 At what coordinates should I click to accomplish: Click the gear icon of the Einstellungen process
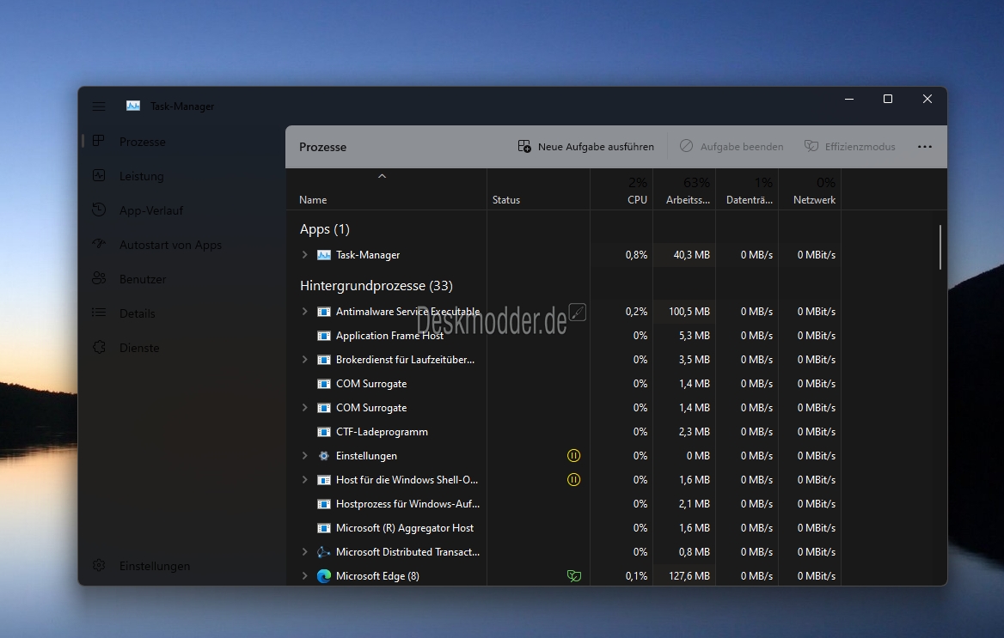[324, 456]
